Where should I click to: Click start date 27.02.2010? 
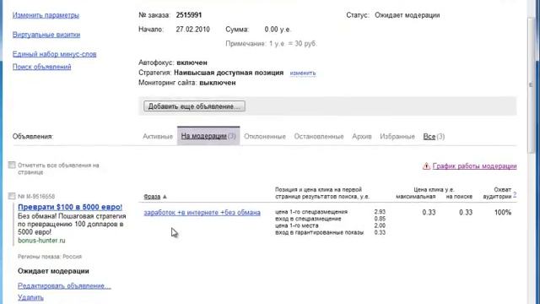pos(193,30)
